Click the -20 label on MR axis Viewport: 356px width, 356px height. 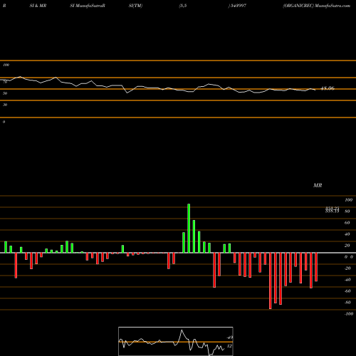coord(347,268)
